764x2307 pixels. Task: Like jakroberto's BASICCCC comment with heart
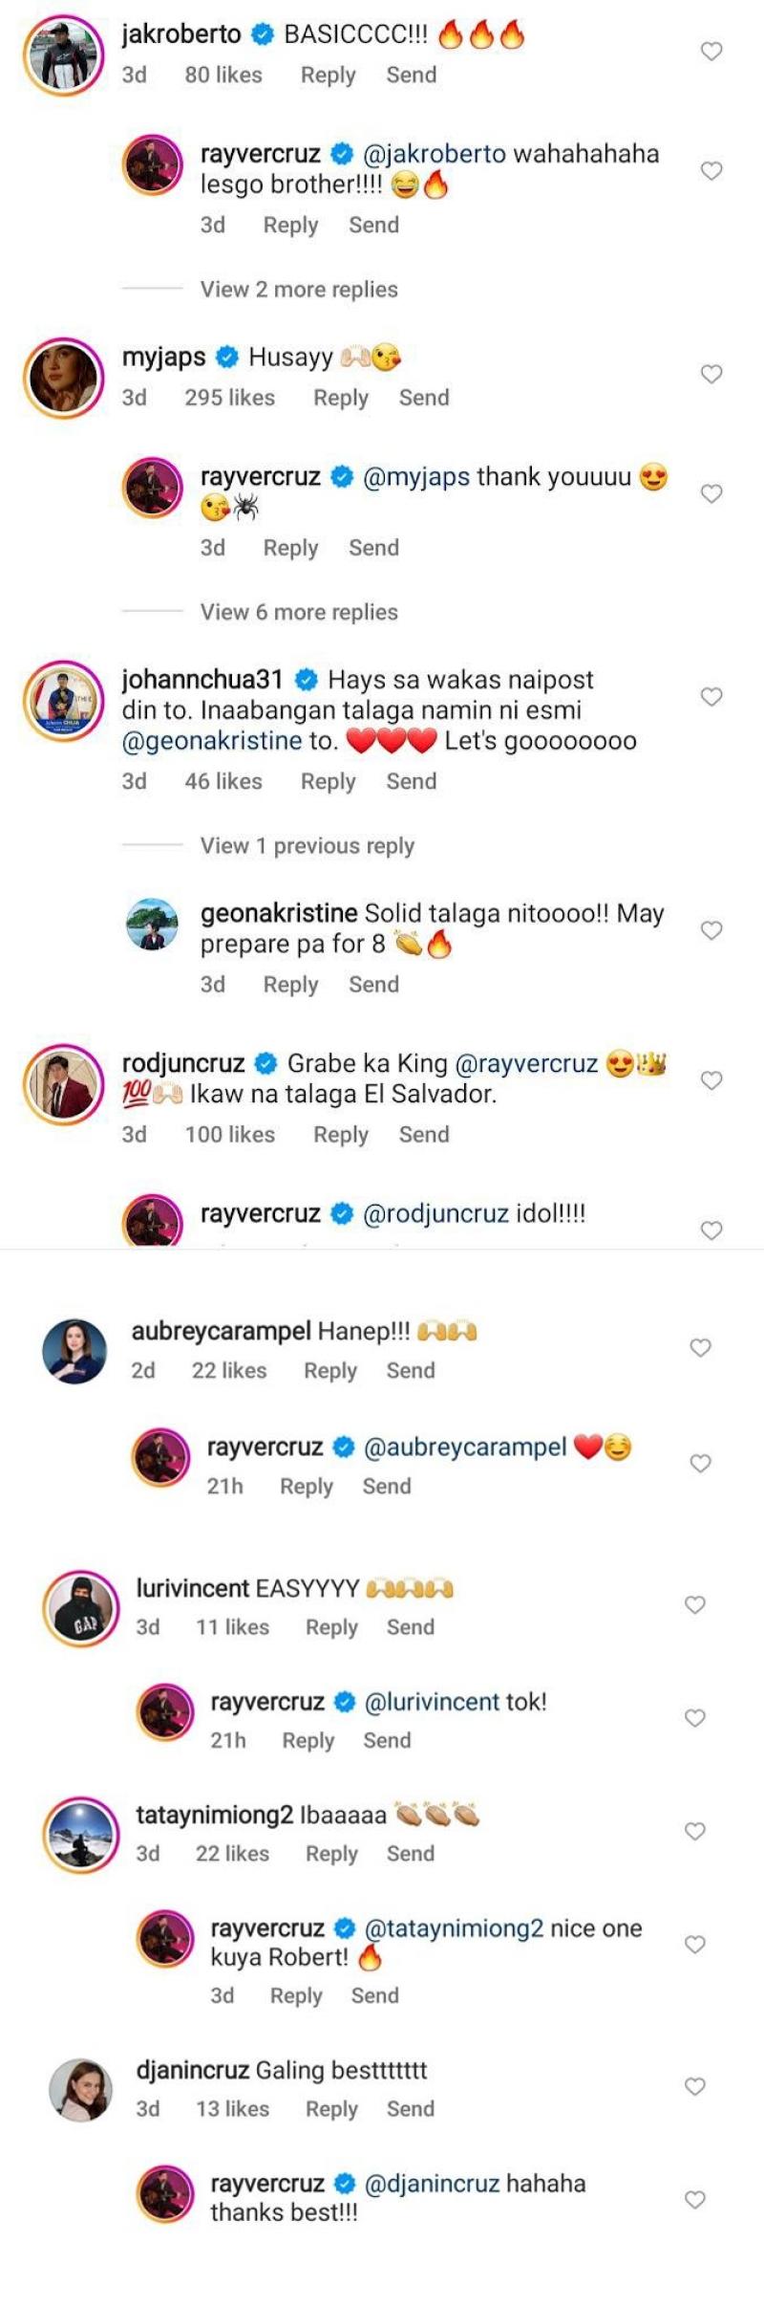(x=711, y=52)
